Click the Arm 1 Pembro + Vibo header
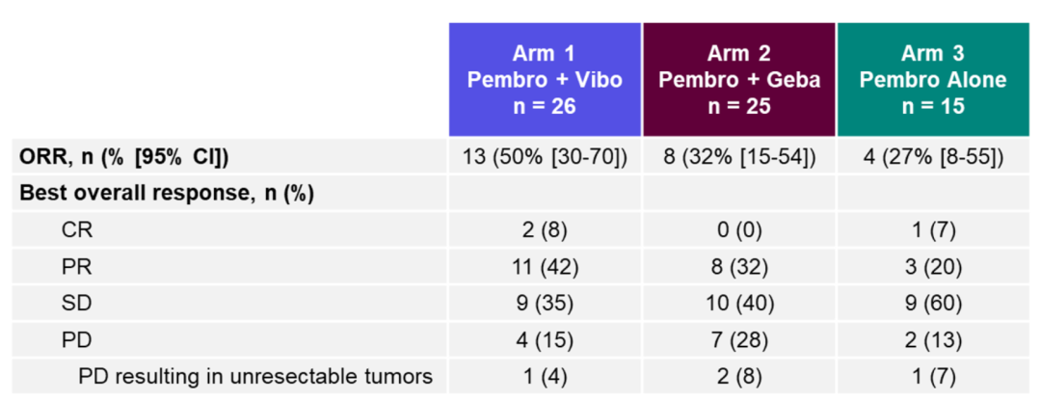Image resolution: width=1041 pixels, height=401 pixels. (x=545, y=79)
